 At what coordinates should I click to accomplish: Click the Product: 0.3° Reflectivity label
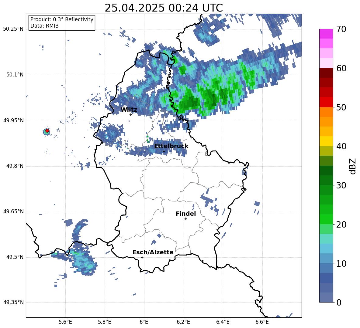pos(62,19)
